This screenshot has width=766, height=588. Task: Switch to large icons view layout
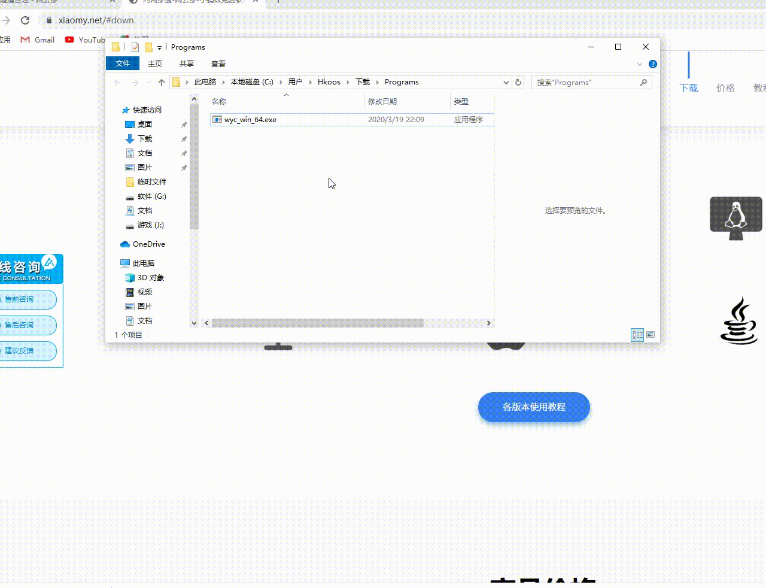[651, 335]
